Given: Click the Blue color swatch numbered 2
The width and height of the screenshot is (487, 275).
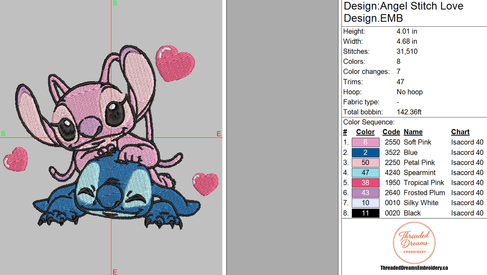Looking at the screenshot, I should 365,153.
